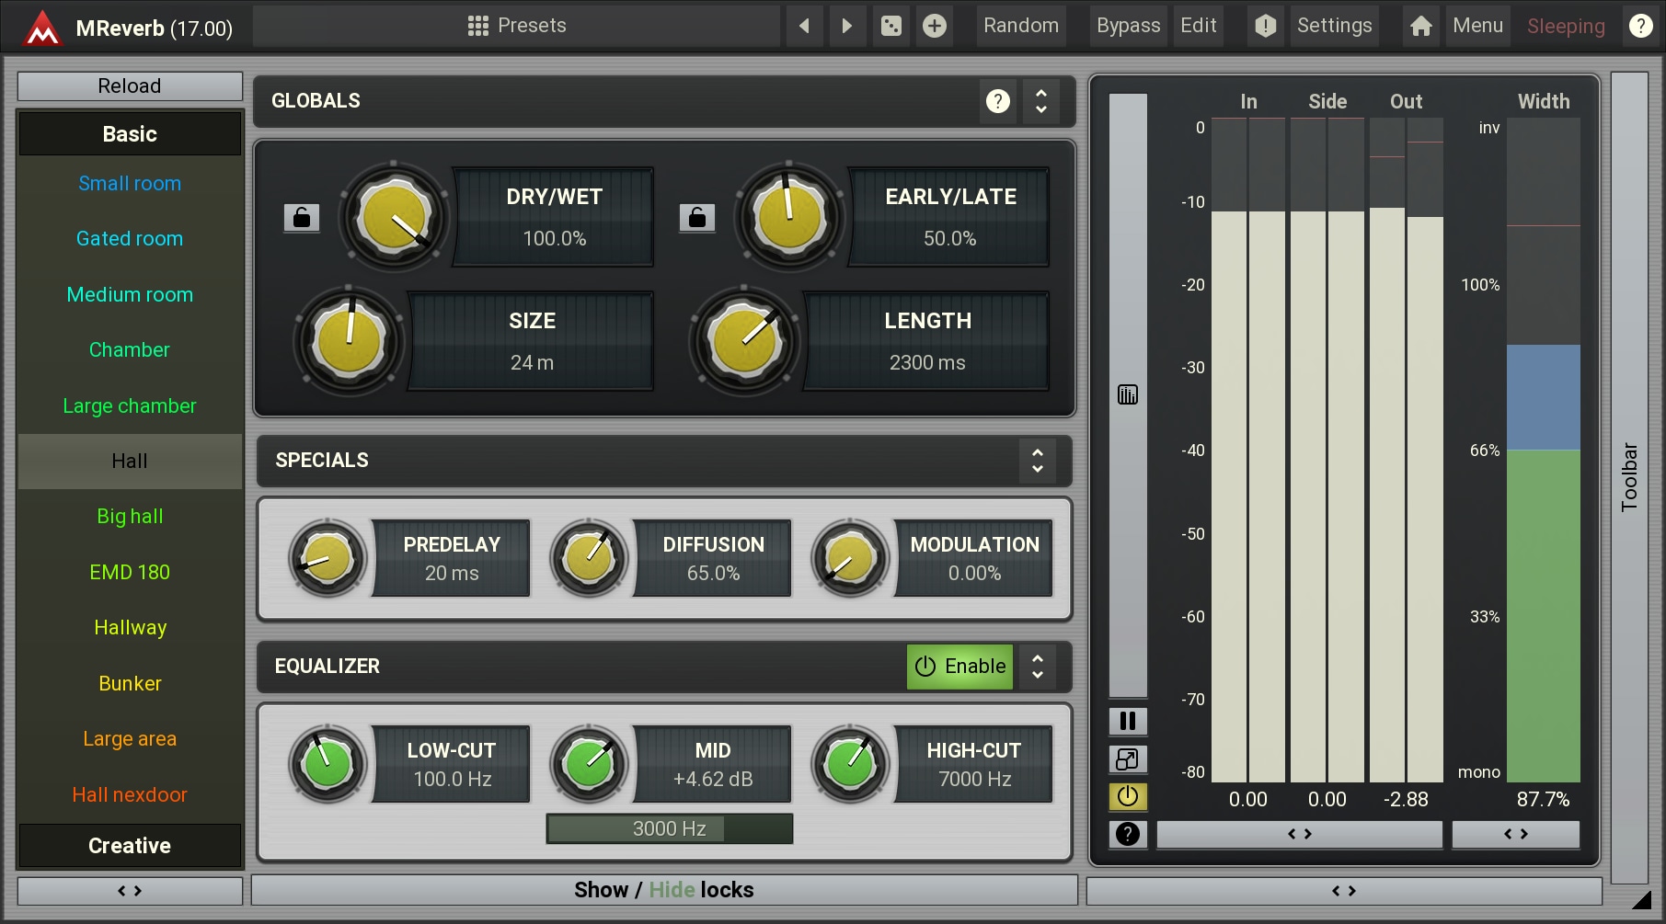Toggle the Dry/Wet lock
Viewport: 1666px width, 924px height.
[x=301, y=217]
